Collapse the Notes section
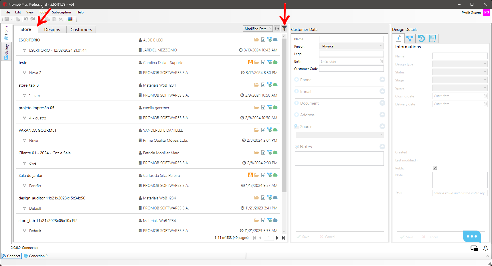 (382, 147)
